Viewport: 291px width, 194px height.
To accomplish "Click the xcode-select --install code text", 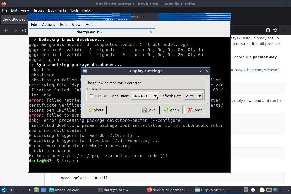I will pos(84,178).
